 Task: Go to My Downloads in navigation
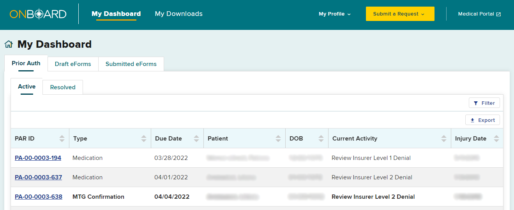(178, 14)
